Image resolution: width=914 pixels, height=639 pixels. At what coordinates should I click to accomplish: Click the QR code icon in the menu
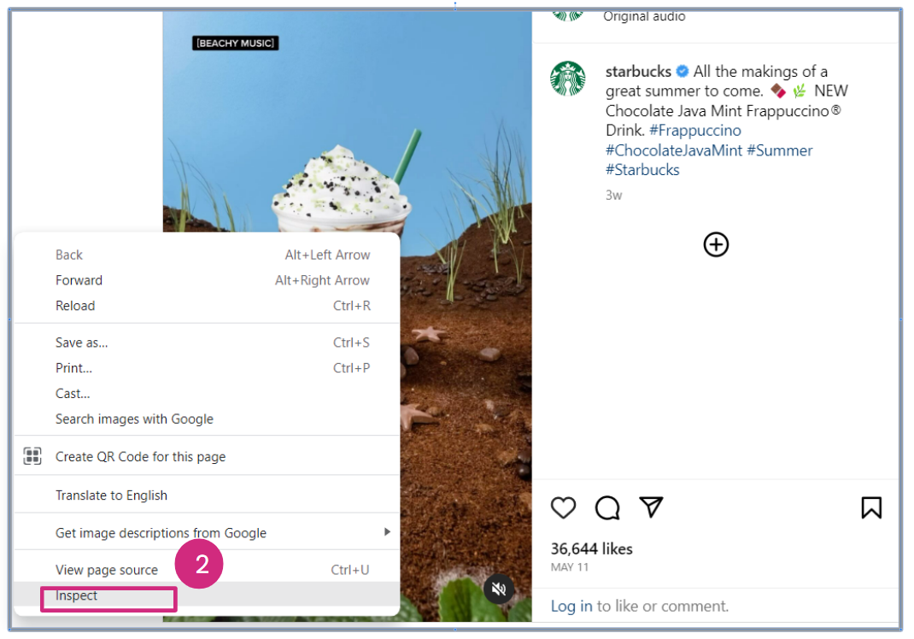(32, 456)
